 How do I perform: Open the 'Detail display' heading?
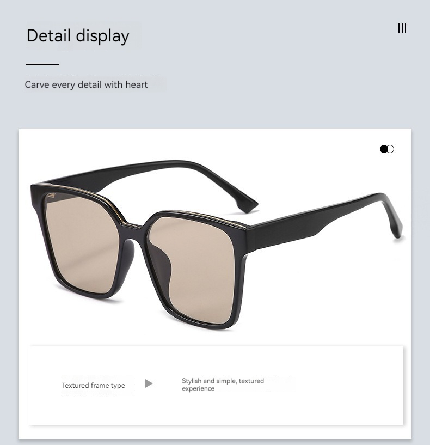click(78, 36)
